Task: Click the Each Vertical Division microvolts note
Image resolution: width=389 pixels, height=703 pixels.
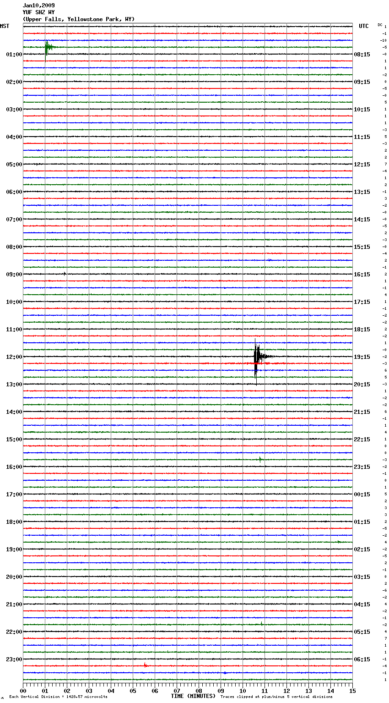Action: pos(58,697)
